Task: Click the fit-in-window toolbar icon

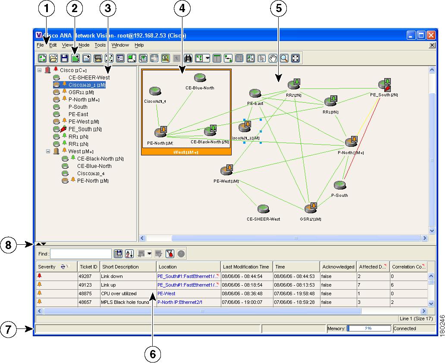Action: pos(295,58)
